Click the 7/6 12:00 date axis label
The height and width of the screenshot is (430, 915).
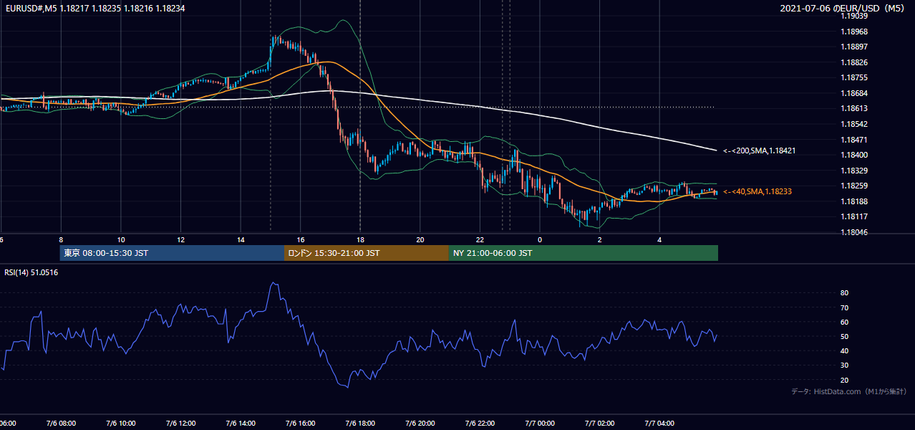tap(180, 424)
